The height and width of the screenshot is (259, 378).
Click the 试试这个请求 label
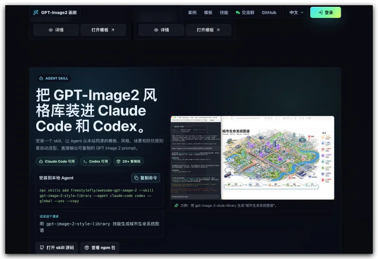tap(49, 217)
